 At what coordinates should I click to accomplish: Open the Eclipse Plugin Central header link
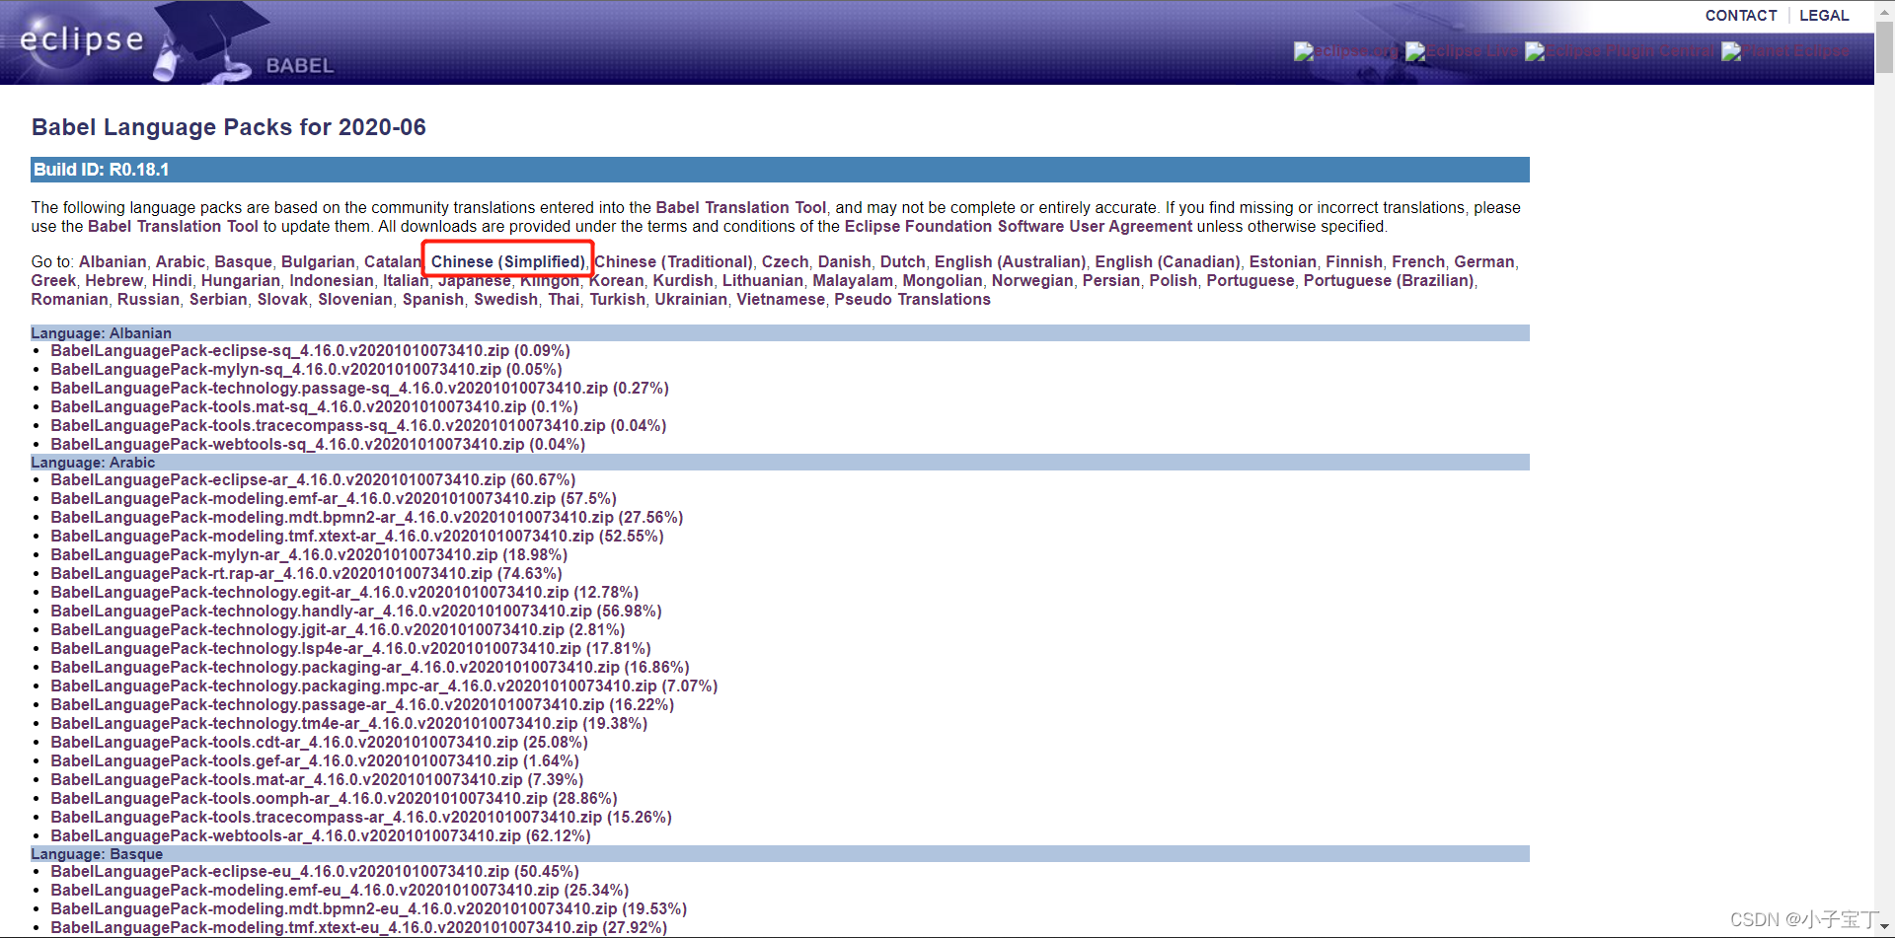(x=1621, y=51)
